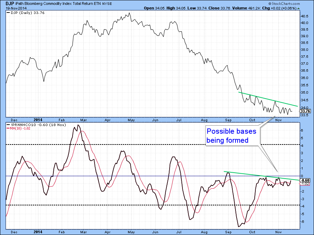Click the DJP ticker symbol in chart title

pos(10,3)
